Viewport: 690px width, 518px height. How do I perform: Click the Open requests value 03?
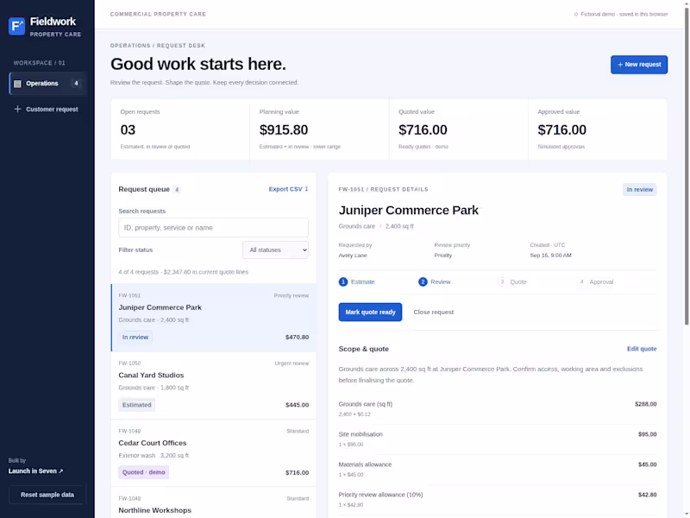point(128,130)
